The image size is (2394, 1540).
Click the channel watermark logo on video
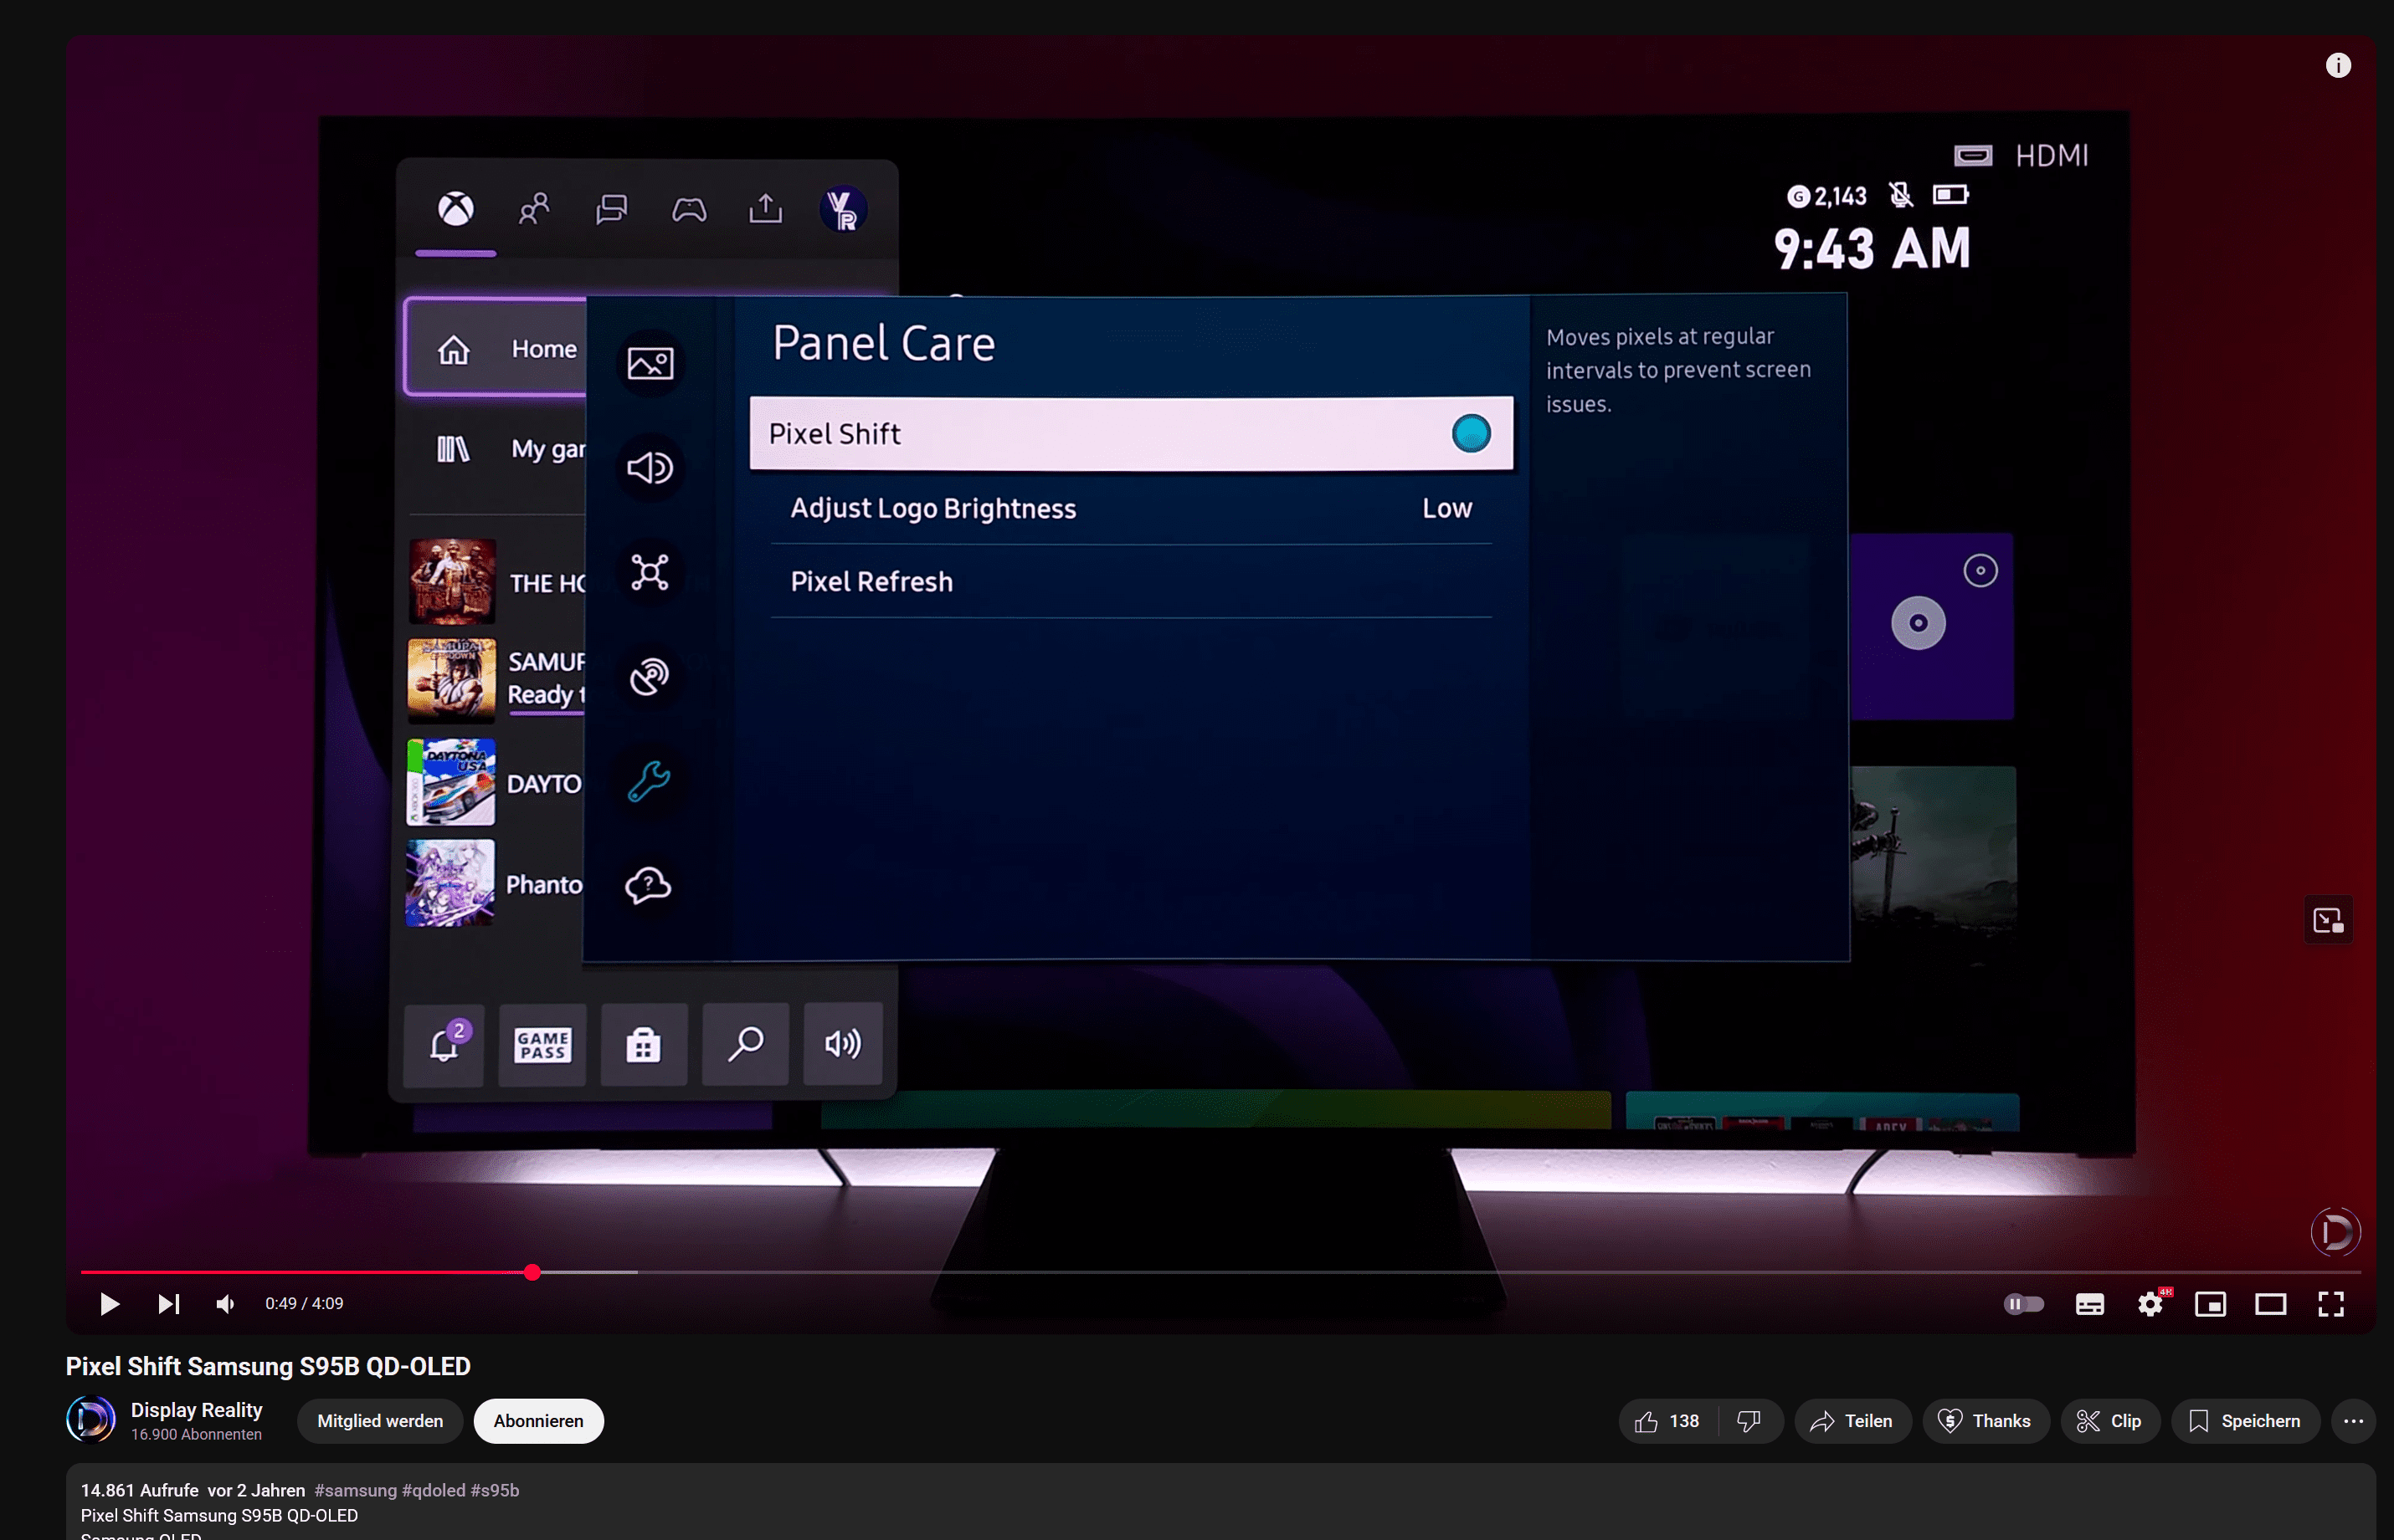point(2335,1231)
